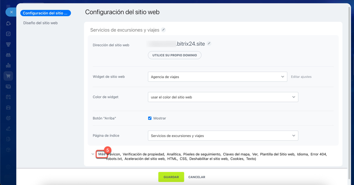Click UTILICE SU PROPIO DOMINIO button
The height and width of the screenshot is (185, 354).
tap(175, 55)
